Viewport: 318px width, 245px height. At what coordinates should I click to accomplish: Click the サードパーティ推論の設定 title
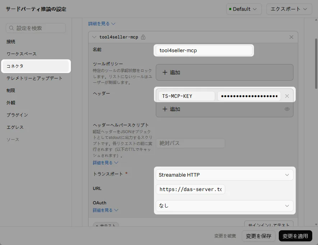pyautogui.click(x=36, y=9)
